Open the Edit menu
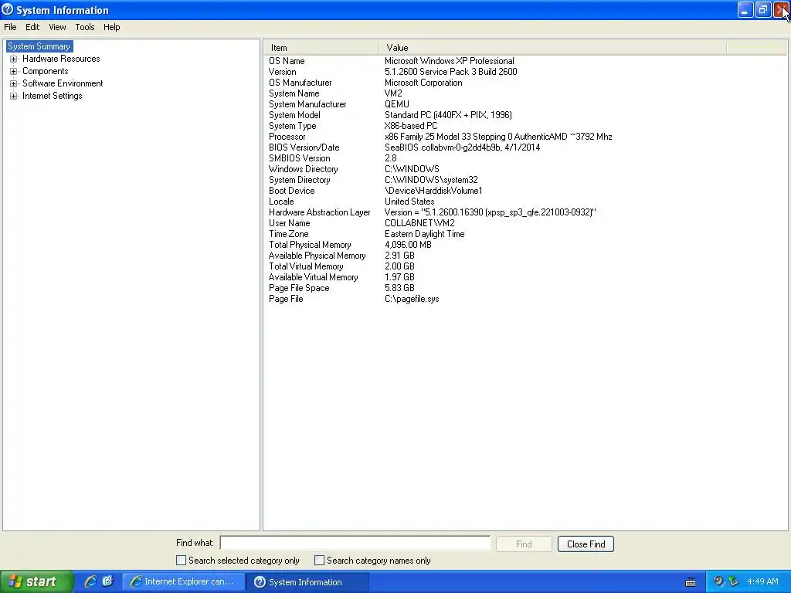This screenshot has width=791, height=593. (x=32, y=27)
